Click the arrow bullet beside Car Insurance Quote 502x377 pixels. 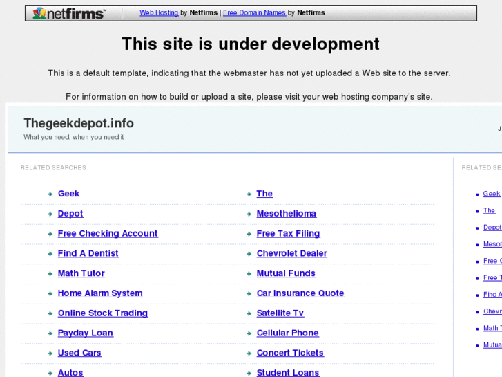click(x=249, y=293)
